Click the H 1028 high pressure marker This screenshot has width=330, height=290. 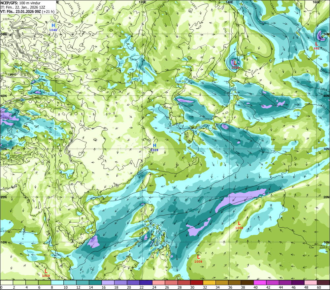point(154,147)
